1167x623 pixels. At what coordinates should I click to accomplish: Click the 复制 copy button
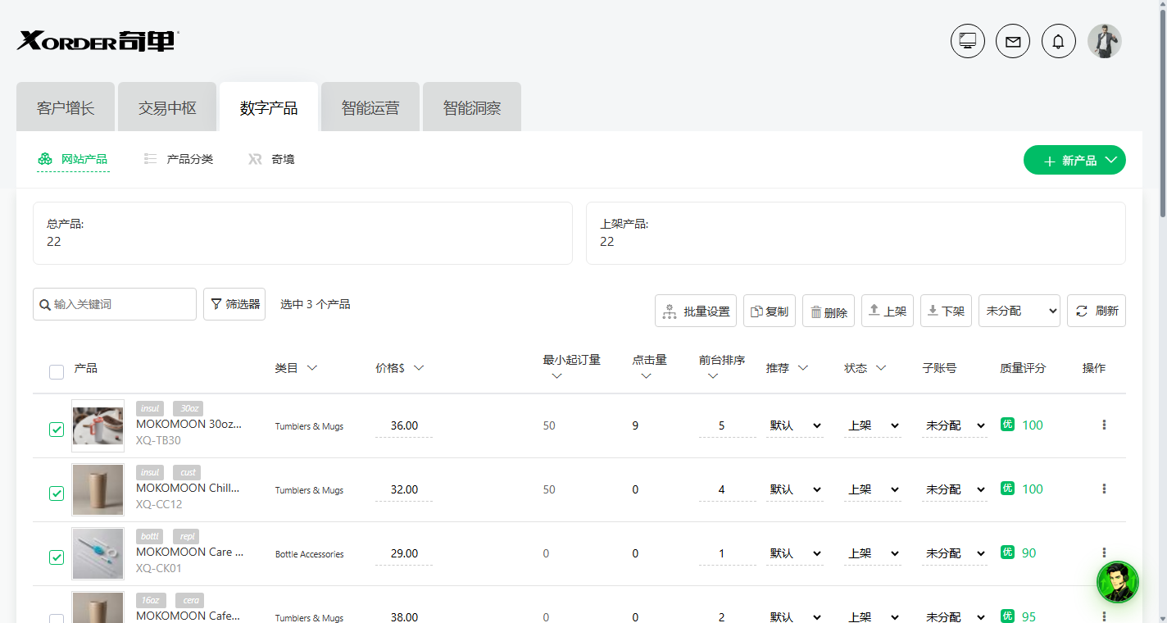pyautogui.click(x=770, y=311)
